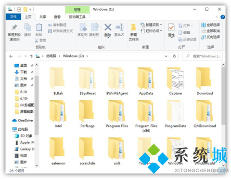Click Select all in the ribbon
This screenshot has width=231, height=179.
point(210,25)
